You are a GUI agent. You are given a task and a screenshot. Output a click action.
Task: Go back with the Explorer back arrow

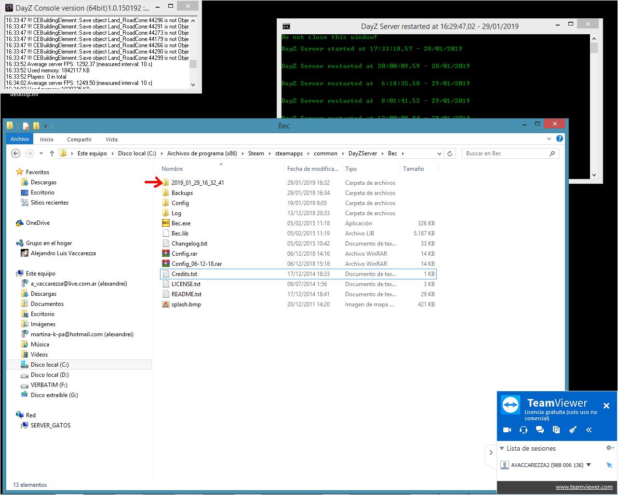[15, 153]
